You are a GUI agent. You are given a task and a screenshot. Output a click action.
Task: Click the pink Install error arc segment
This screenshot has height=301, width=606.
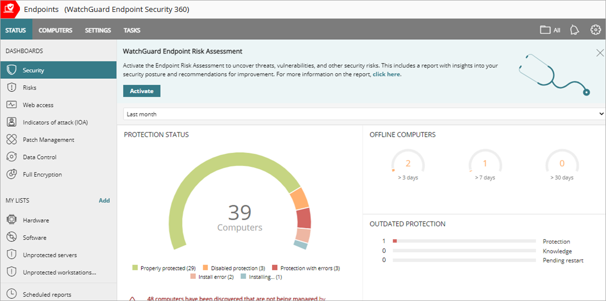(x=303, y=235)
